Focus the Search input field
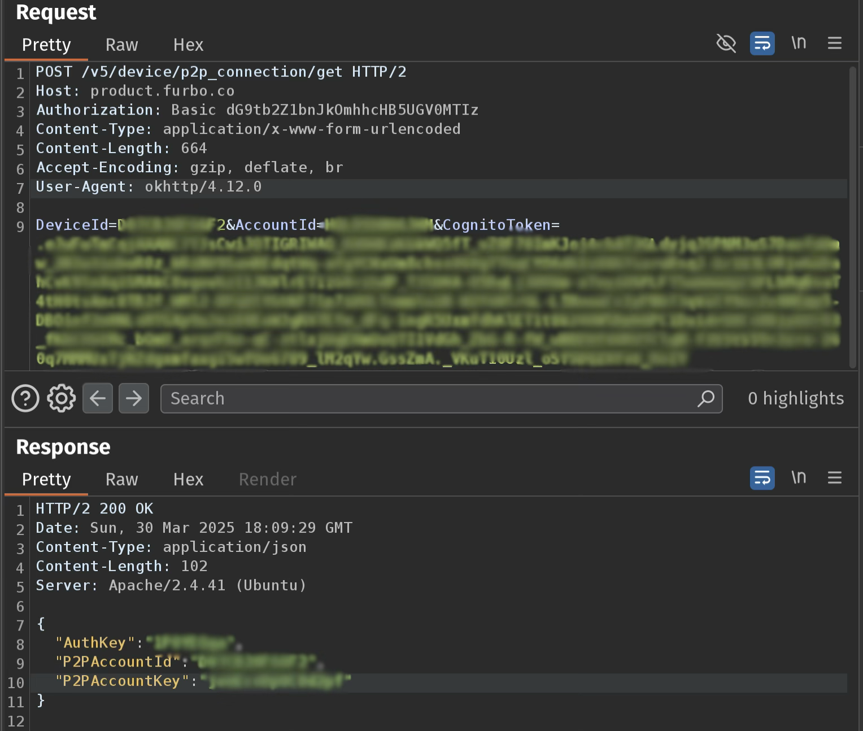 pyautogui.click(x=442, y=398)
